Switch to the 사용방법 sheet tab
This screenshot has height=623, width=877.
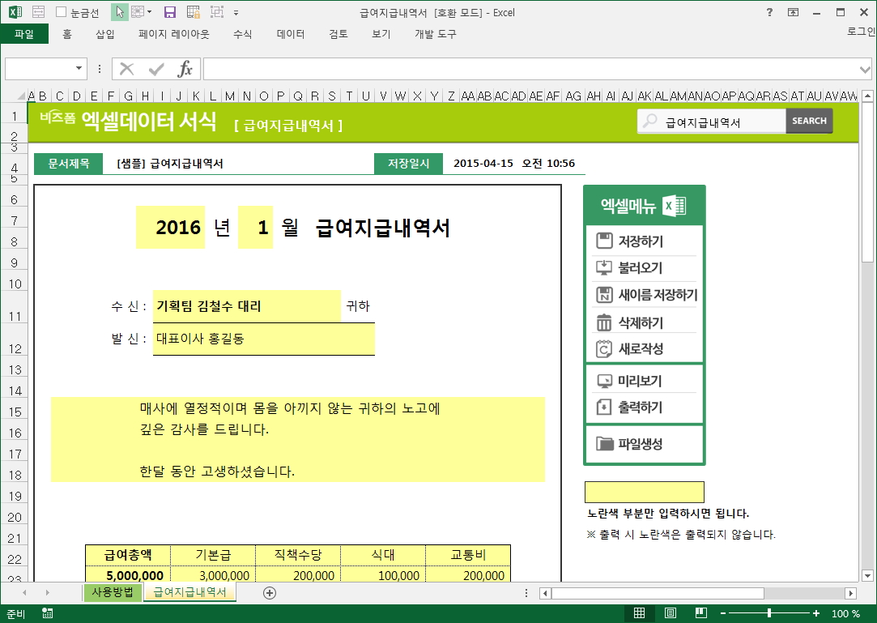tap(113, 592)
